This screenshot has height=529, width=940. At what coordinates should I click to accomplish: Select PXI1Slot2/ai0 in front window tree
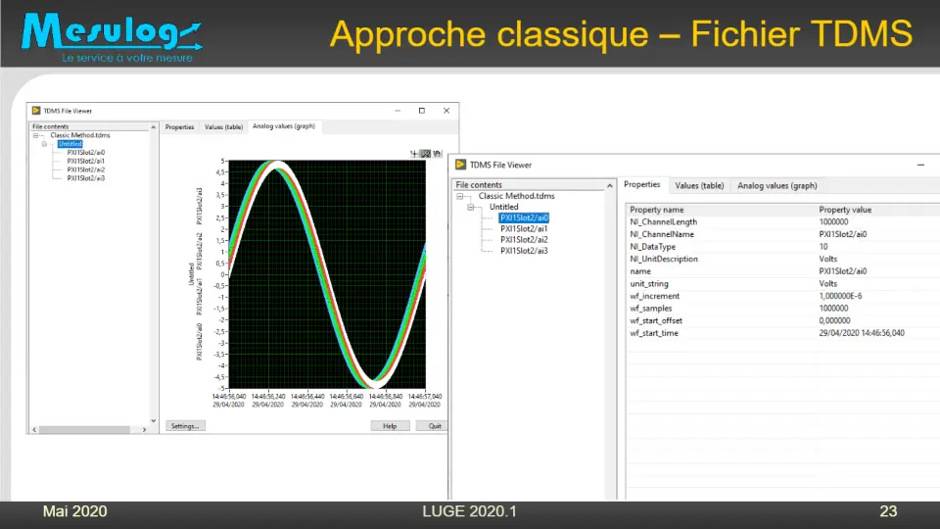click(x=524, y=217)
